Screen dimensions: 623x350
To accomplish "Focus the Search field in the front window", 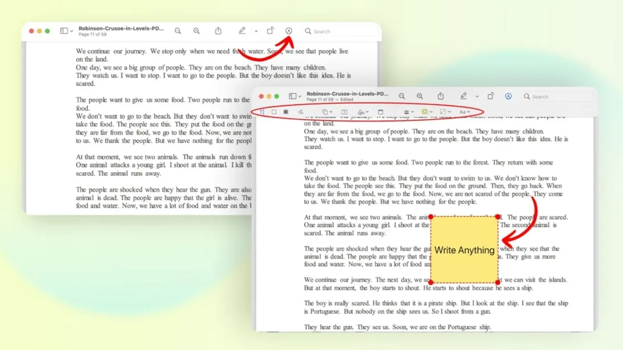I will pyautogui.click(x=558, y=96).
